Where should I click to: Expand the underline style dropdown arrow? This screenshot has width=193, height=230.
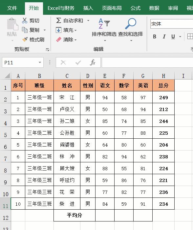[180, 36]
